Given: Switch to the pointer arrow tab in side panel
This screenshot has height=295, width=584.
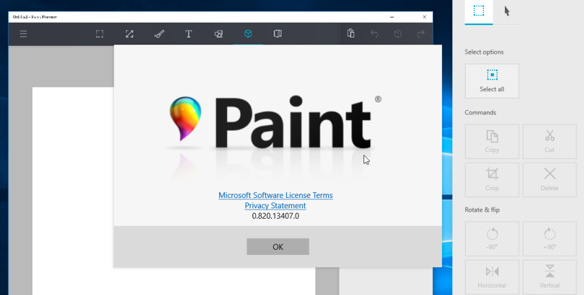Looking at the screenshot, I should tap(507, 11).
